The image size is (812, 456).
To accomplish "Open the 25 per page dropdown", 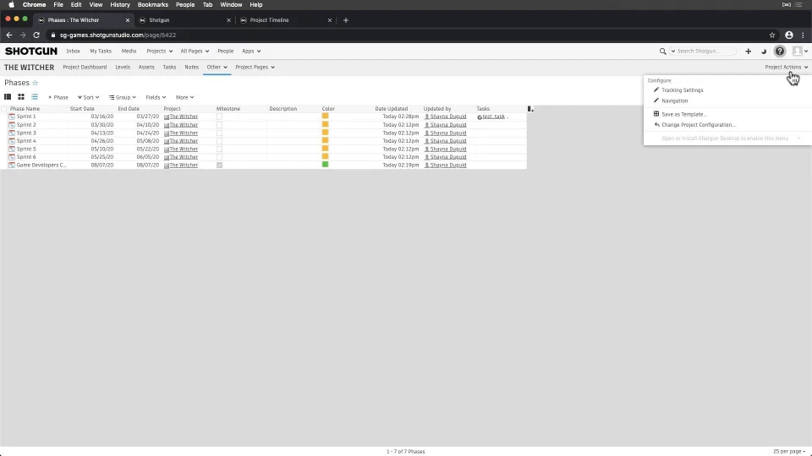I will (789, 451).
